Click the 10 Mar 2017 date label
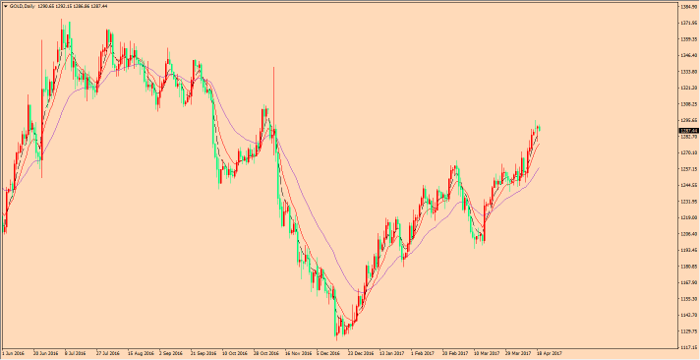700x360 pixels. pyautogui.click(x=487, y=353)
